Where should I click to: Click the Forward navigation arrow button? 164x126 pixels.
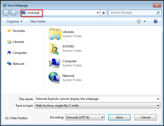(x=13, y=13)
